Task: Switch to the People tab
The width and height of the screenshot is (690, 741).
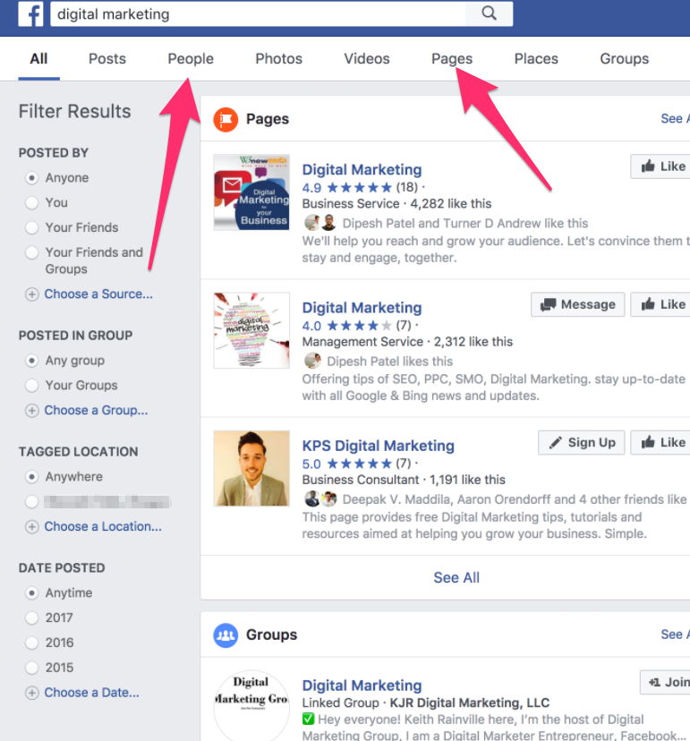Action: click(x=191, y=58)
